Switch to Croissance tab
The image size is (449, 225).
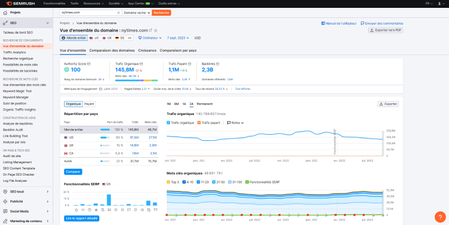pyautogui.click(x=147, y=50)
